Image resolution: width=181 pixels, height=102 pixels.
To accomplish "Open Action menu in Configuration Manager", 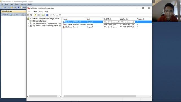I will 35,12.
